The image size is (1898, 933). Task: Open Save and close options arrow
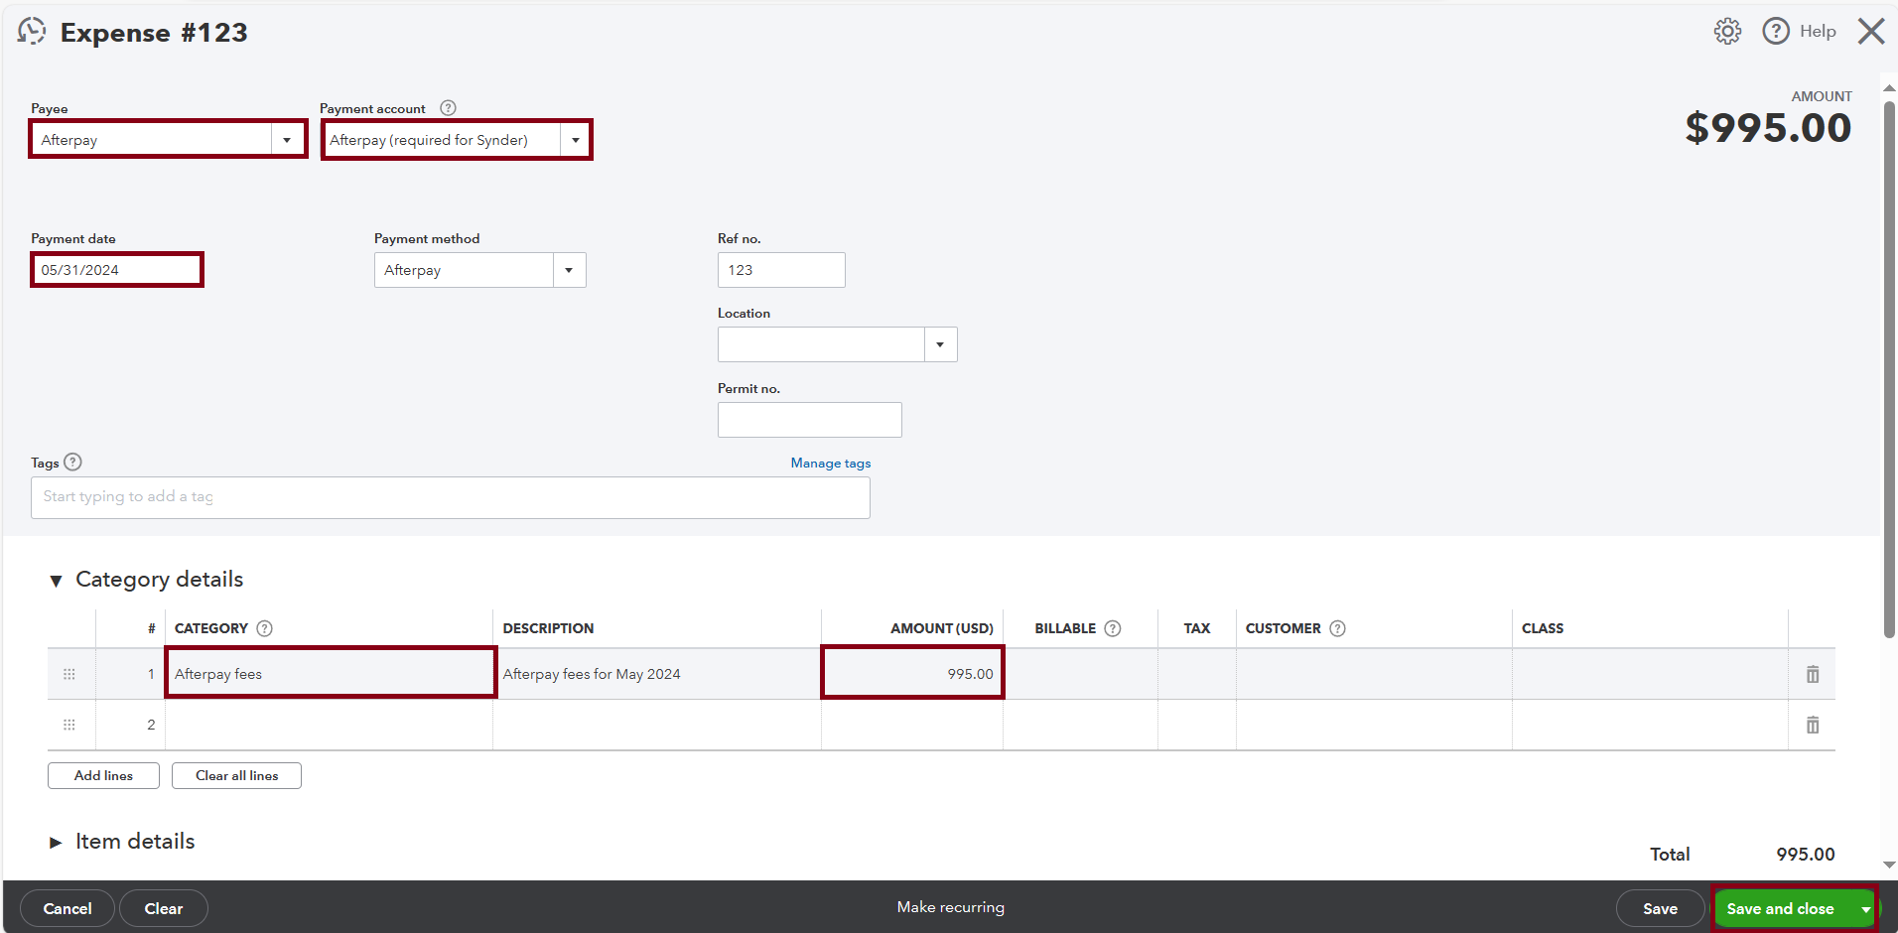click(x=1865, y=909)
